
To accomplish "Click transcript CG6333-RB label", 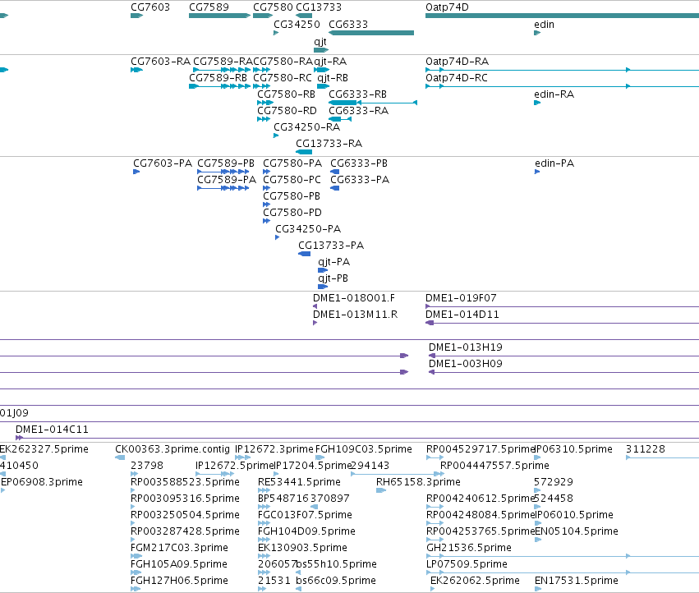I will tap(358, 94).
